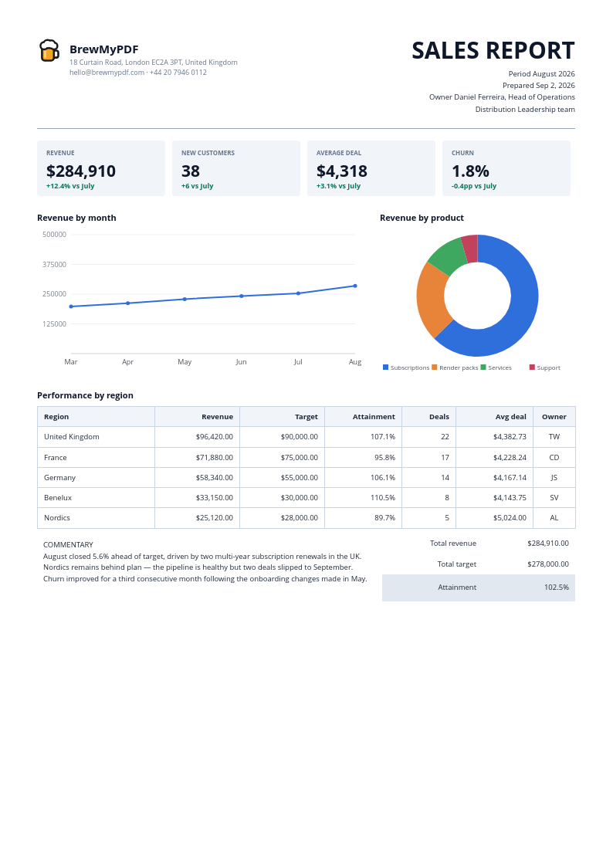The width and height of the screenshot is (613, 867).
Task: Click the 'Performance by region' heading
Action: pyautogui.click(x=85, y=395)
